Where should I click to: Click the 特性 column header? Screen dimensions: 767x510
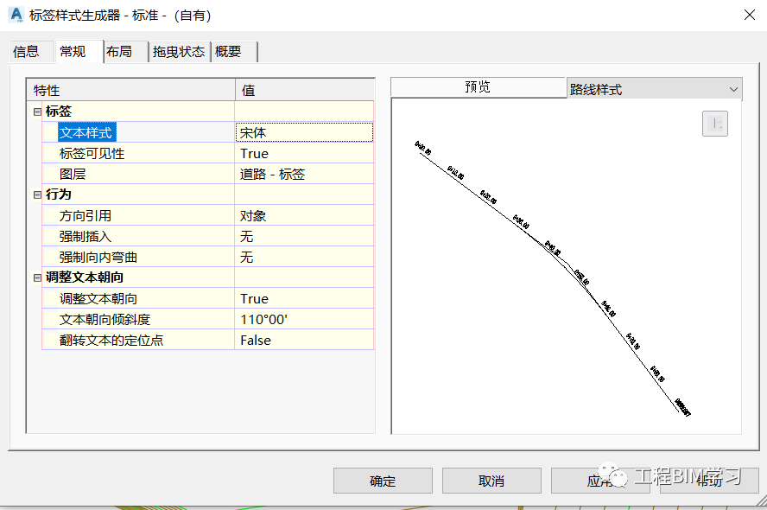click(x=131, y=90)
